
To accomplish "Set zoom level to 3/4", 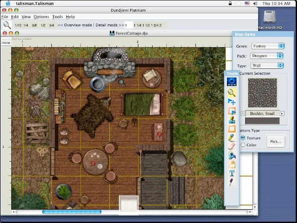I will click(51, 25).
